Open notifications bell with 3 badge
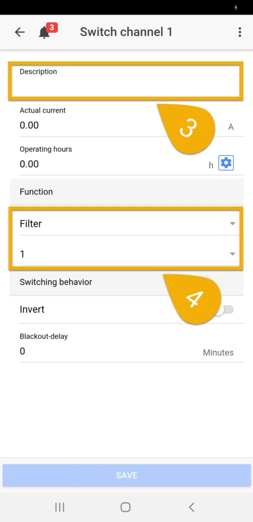Viewport: 253px width, 522px height. pyautogui.click(x=44, y=33)
